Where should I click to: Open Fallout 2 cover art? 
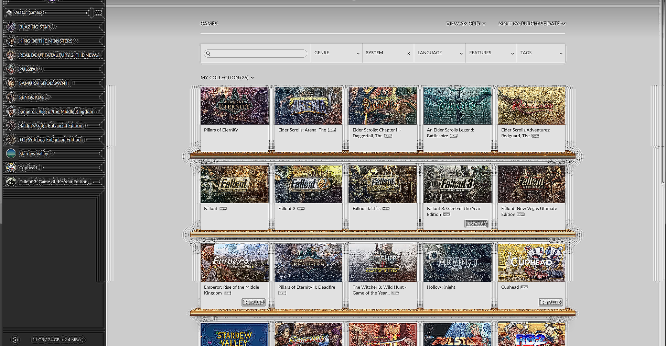[x=309, y=184]
